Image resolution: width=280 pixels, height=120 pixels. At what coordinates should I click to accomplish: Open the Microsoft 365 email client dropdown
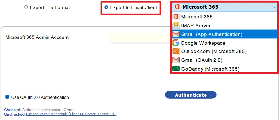pos(224,7)
